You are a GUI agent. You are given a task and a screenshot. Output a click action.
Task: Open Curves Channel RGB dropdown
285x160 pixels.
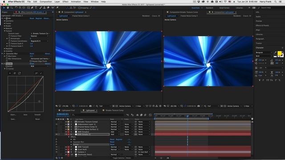[40, 66]
